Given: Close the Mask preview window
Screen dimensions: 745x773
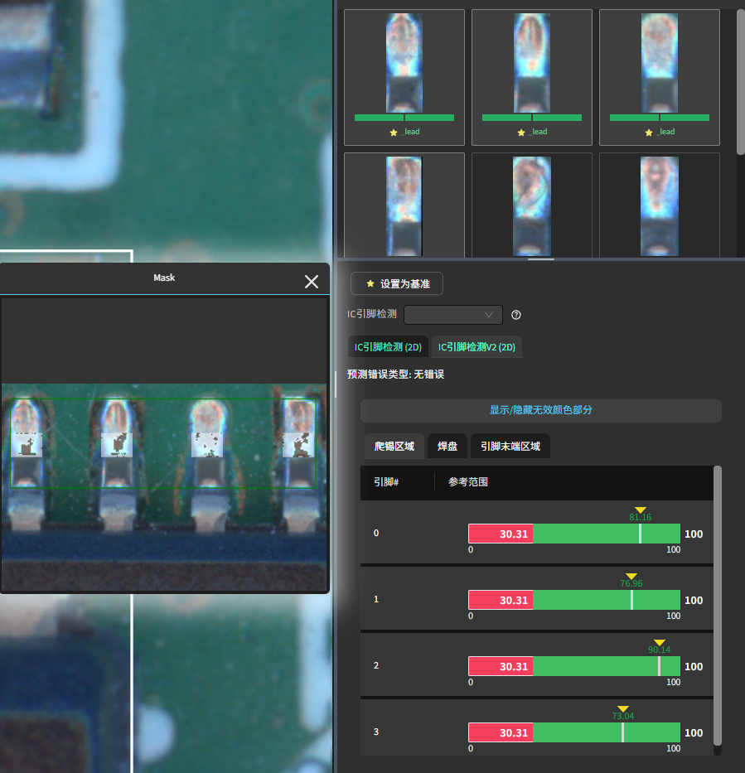Looking at the screenshot, I should pos(312,282).
